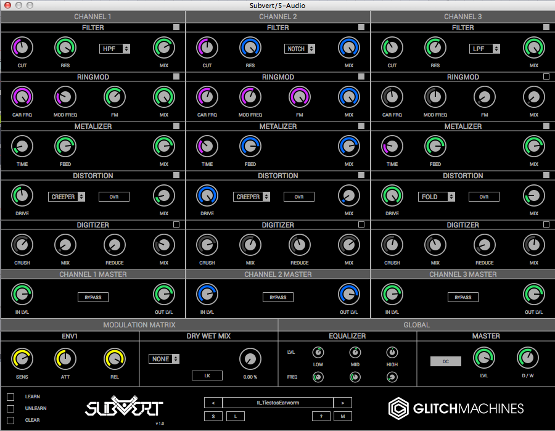This screenshot has height=431, width=555.
Task: Open the Channel 1 HPF filter type dropdown
Action: (x=115, y=49)
